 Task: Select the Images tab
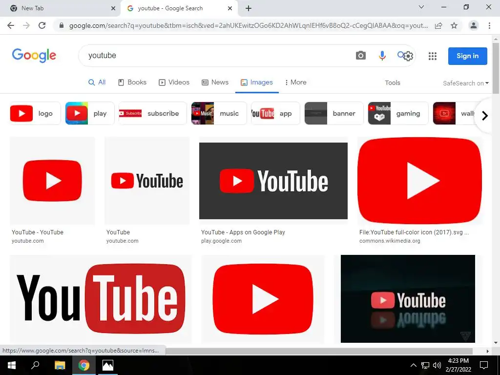click(x=257, y=82)
